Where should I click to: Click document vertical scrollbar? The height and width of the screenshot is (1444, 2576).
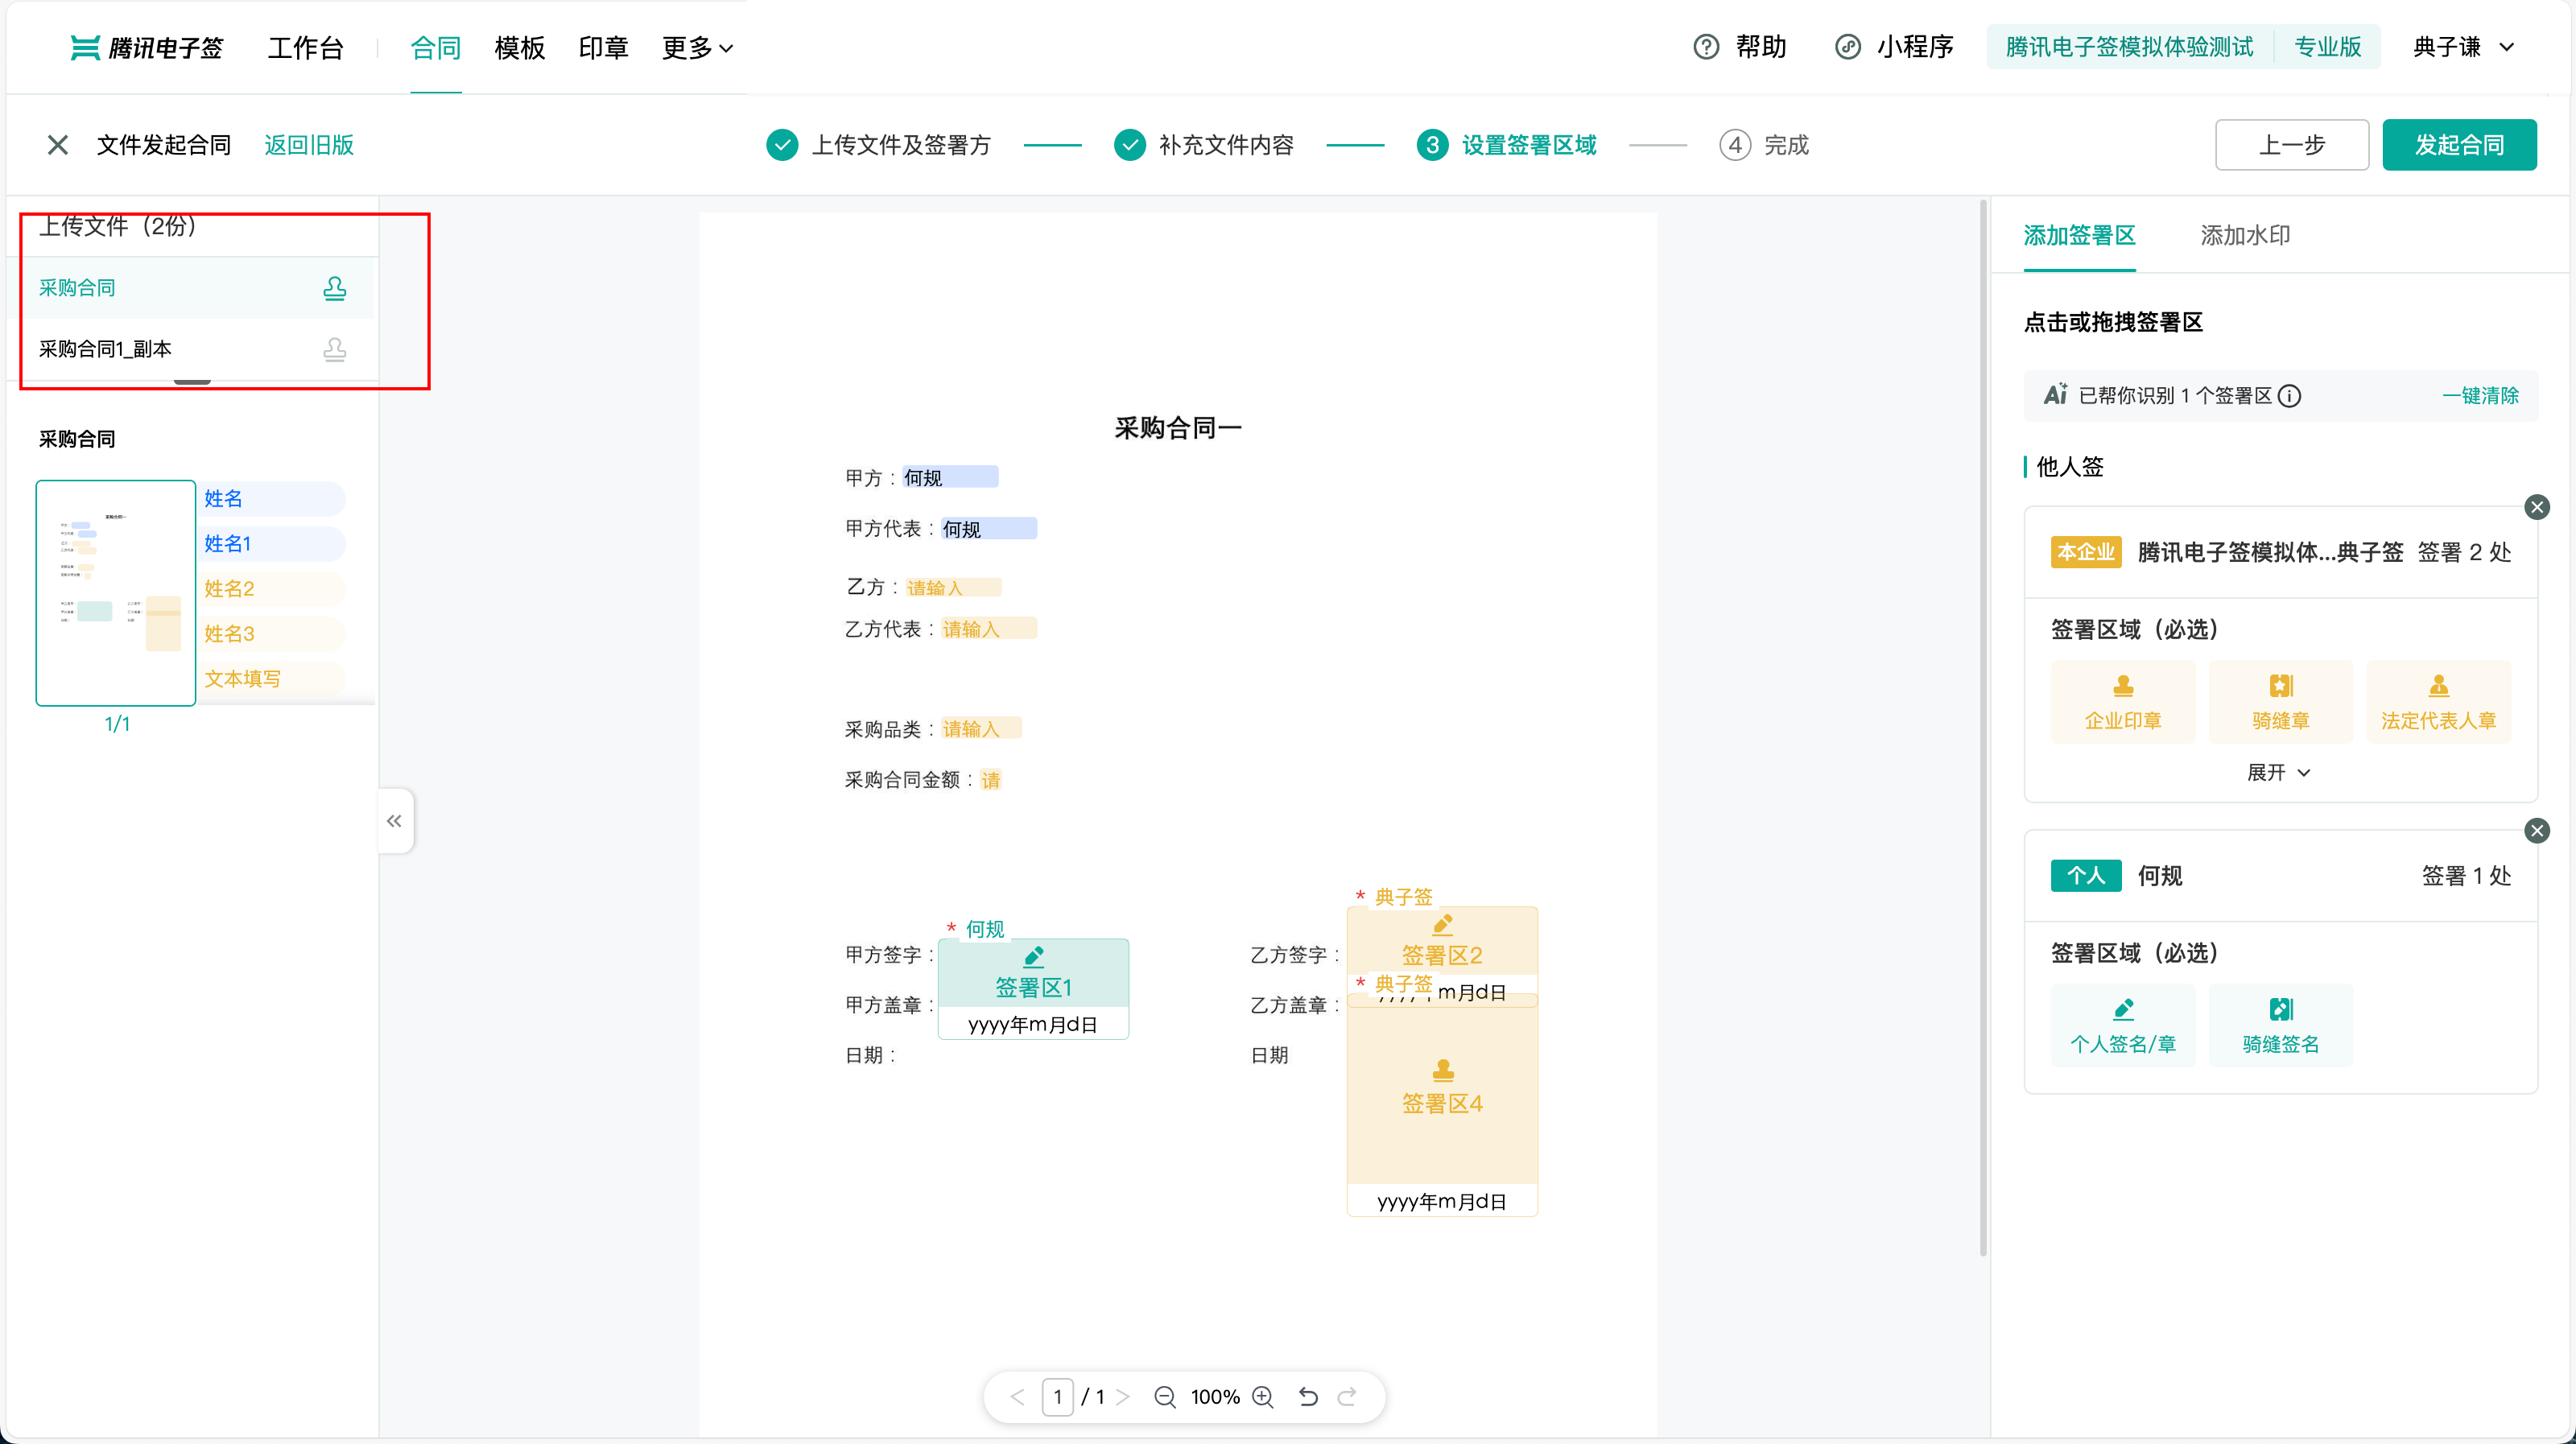(x=1983, y=727)
